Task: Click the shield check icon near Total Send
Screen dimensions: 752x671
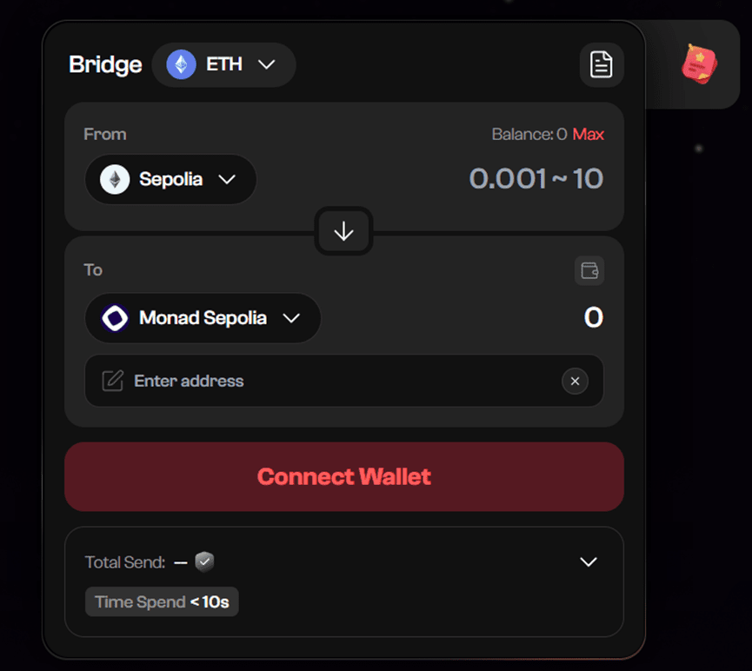Action: 204,561
